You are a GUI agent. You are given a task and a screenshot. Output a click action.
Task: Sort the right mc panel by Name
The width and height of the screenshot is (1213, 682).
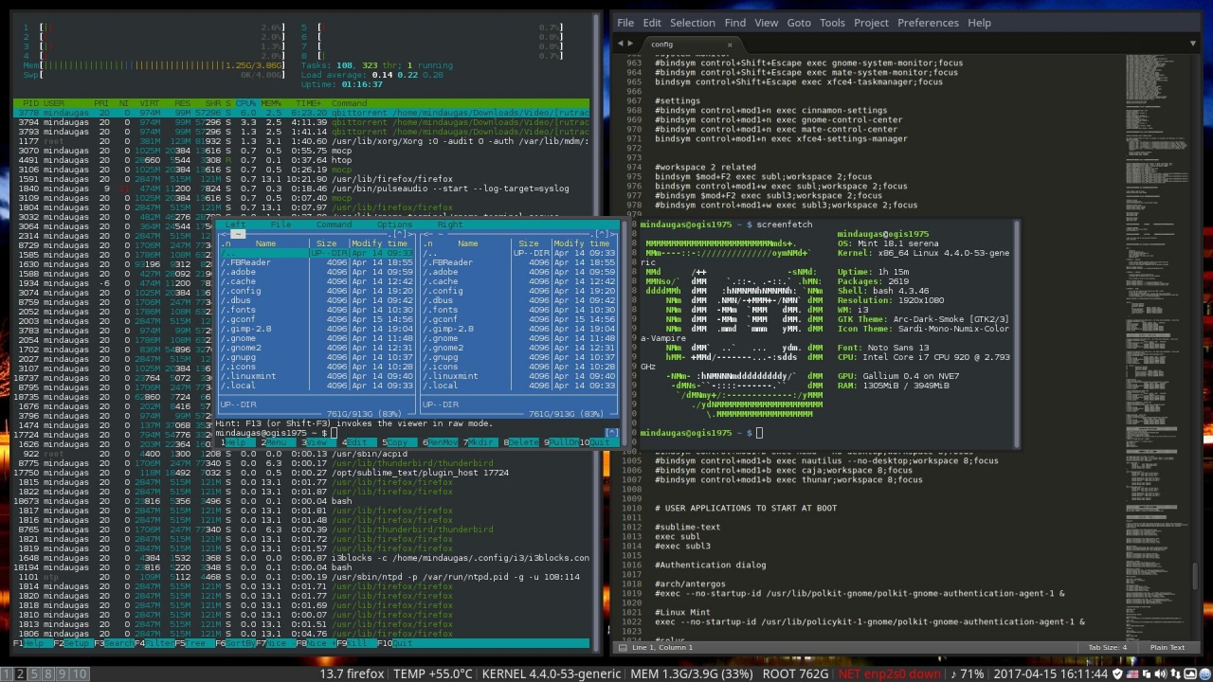tap(468, 243)
